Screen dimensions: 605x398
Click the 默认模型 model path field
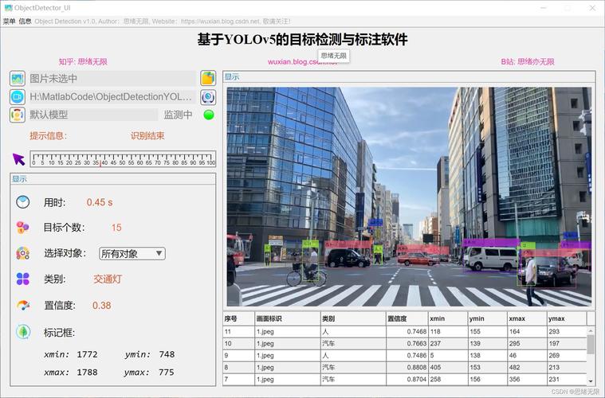click(93, 115)
